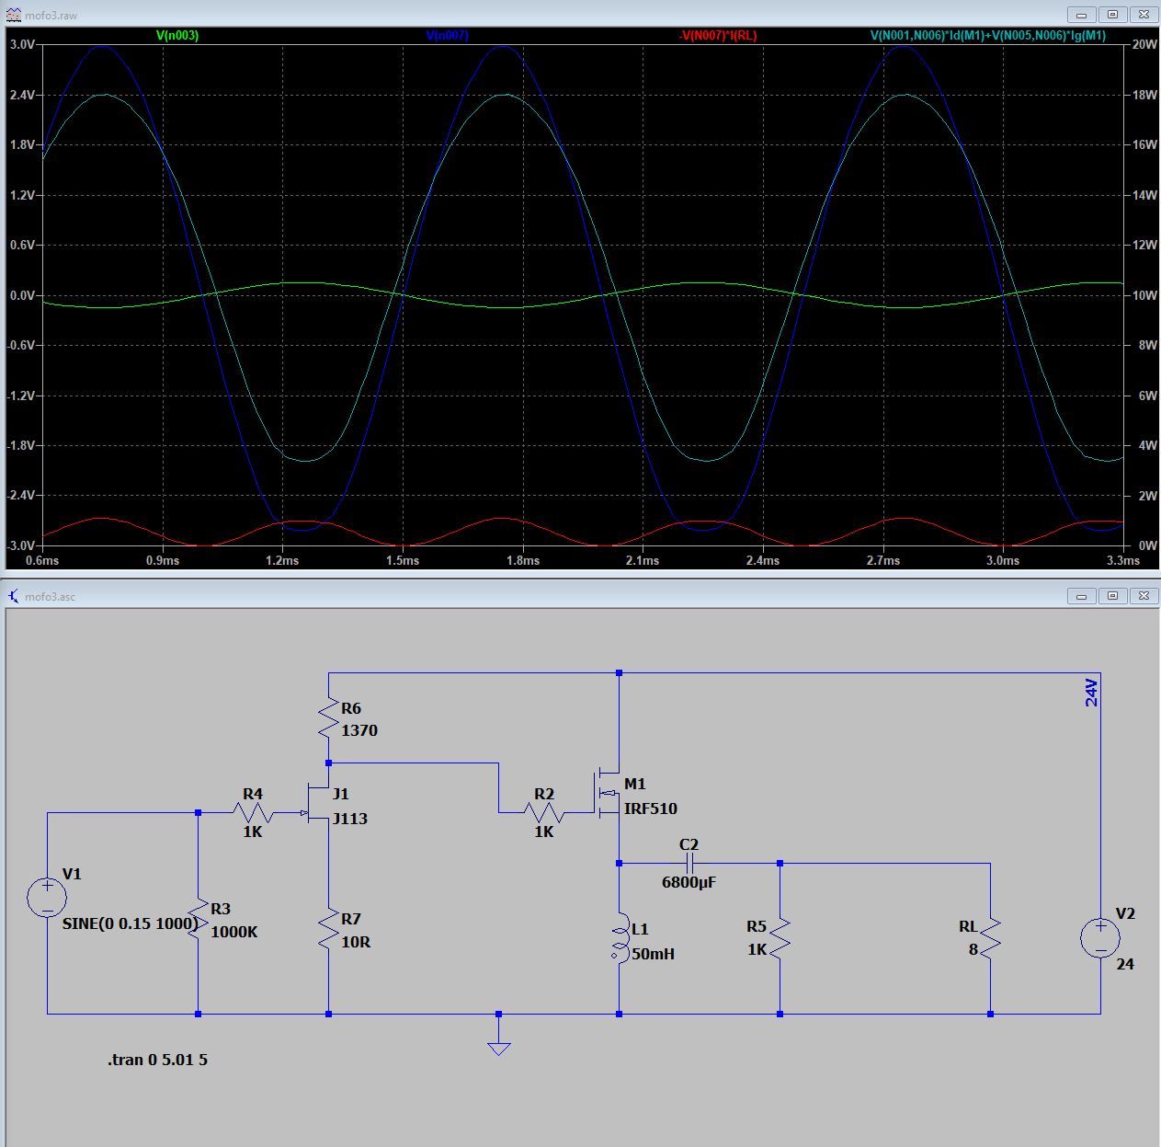The width and height of the screenshot is (1161, 1147).
Task: Click the 24W net label
Action: pos(1091,692)
